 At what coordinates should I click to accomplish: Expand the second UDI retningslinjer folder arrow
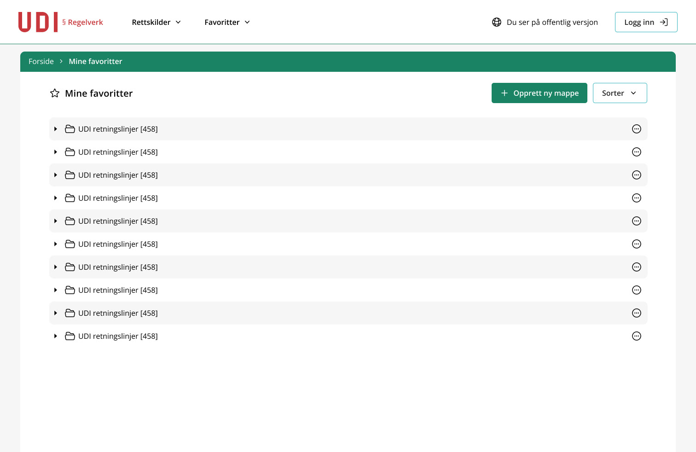point(55,152)
